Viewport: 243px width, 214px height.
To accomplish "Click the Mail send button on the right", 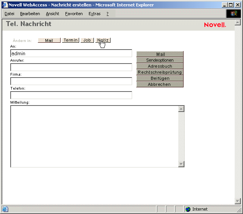I will pyautogui.click(x=160, y=54).
